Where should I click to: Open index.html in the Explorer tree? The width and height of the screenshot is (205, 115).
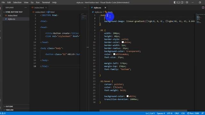click(12, 16)
